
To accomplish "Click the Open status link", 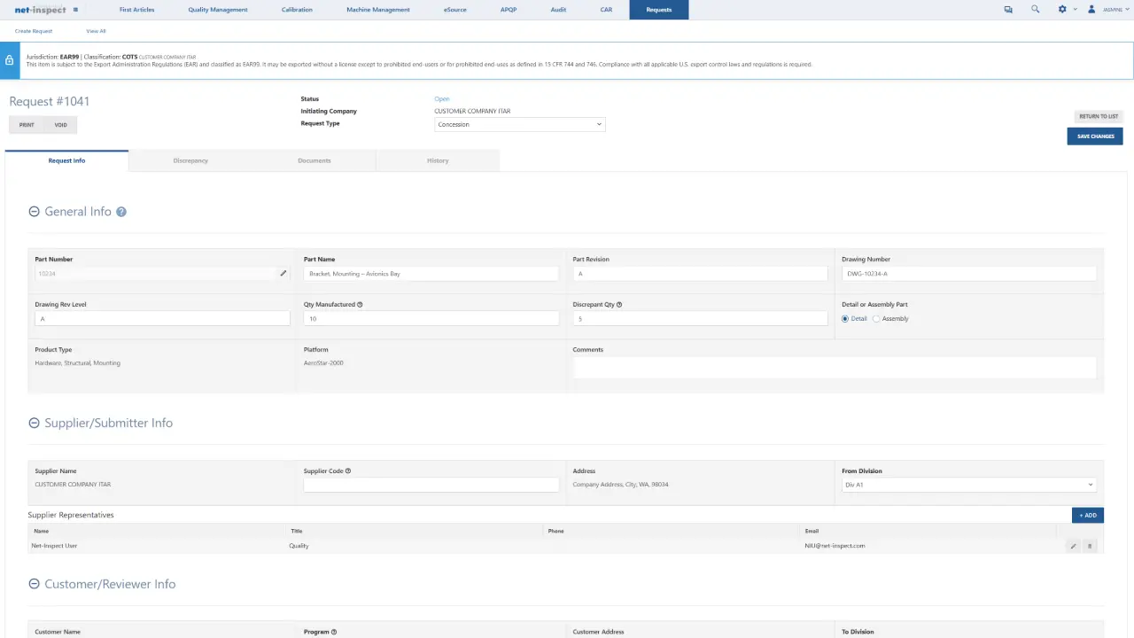I will pos(441,98).
